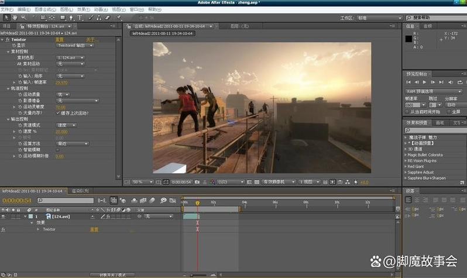
Task: Toggle the shy layers icon in timeline
Action: (135, 201)
